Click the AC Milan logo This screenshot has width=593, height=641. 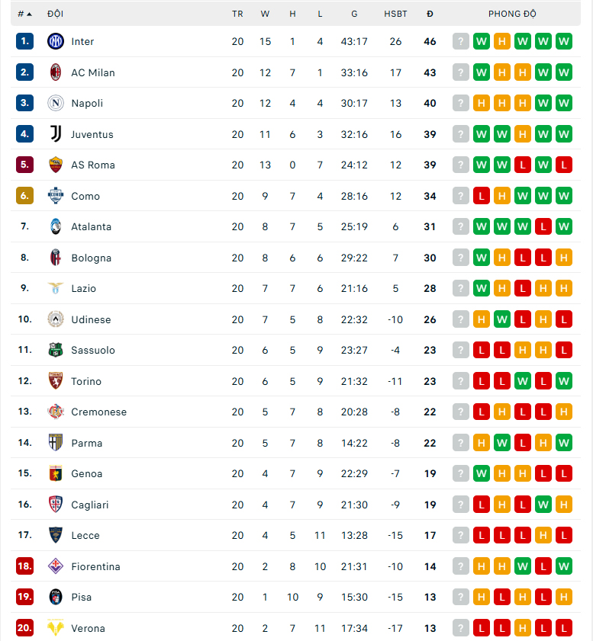[x=55, y=72]
